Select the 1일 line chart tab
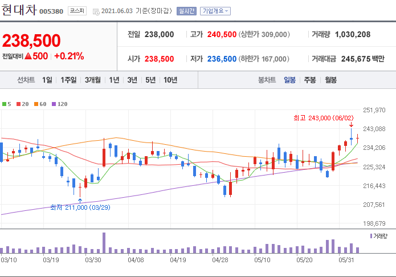Viewport: 396px width, 277px height. 47,80
